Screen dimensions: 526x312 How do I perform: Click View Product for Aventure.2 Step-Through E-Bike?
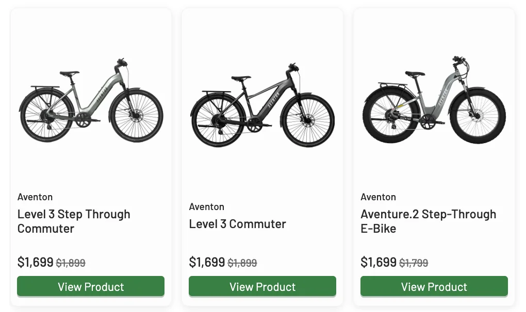(x=434, y=286)
